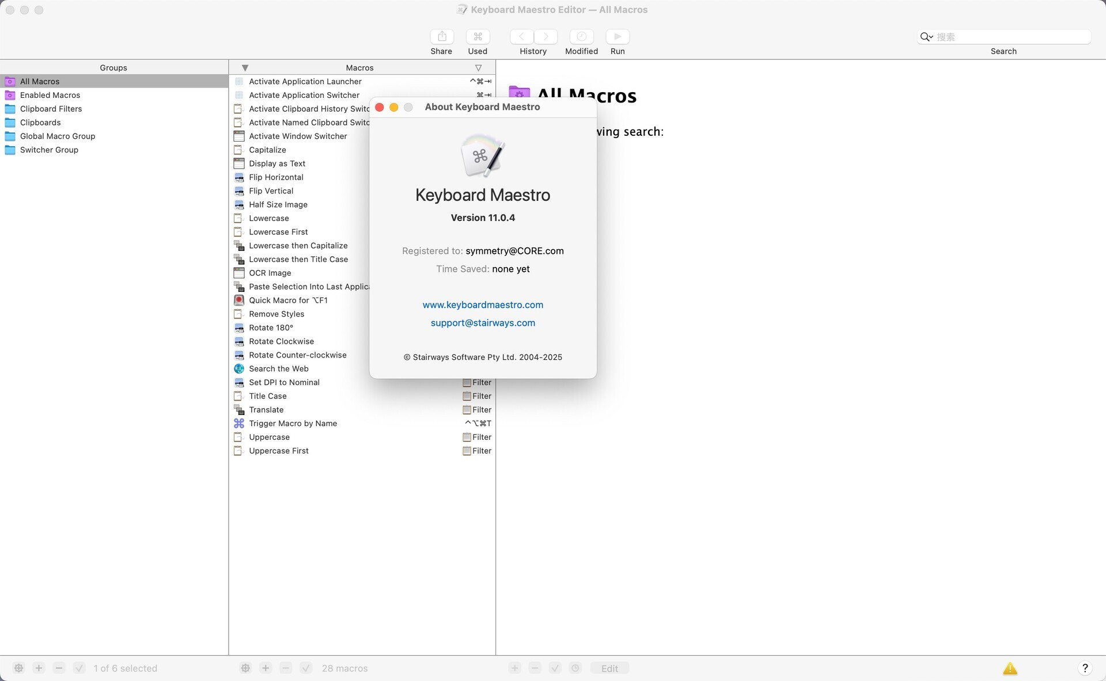Select Trigger Macro by Name macro
This screenshot has height=681, width=1106.
(293, 423)
